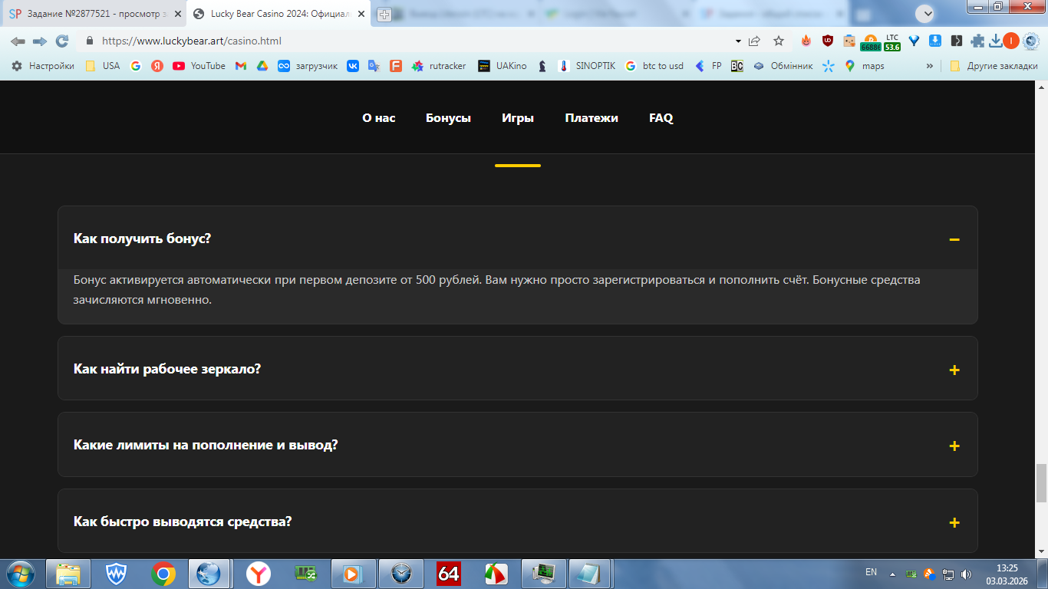
Task: Click the page vertical scrollbar thumb
Action: tap(1041, 483)
